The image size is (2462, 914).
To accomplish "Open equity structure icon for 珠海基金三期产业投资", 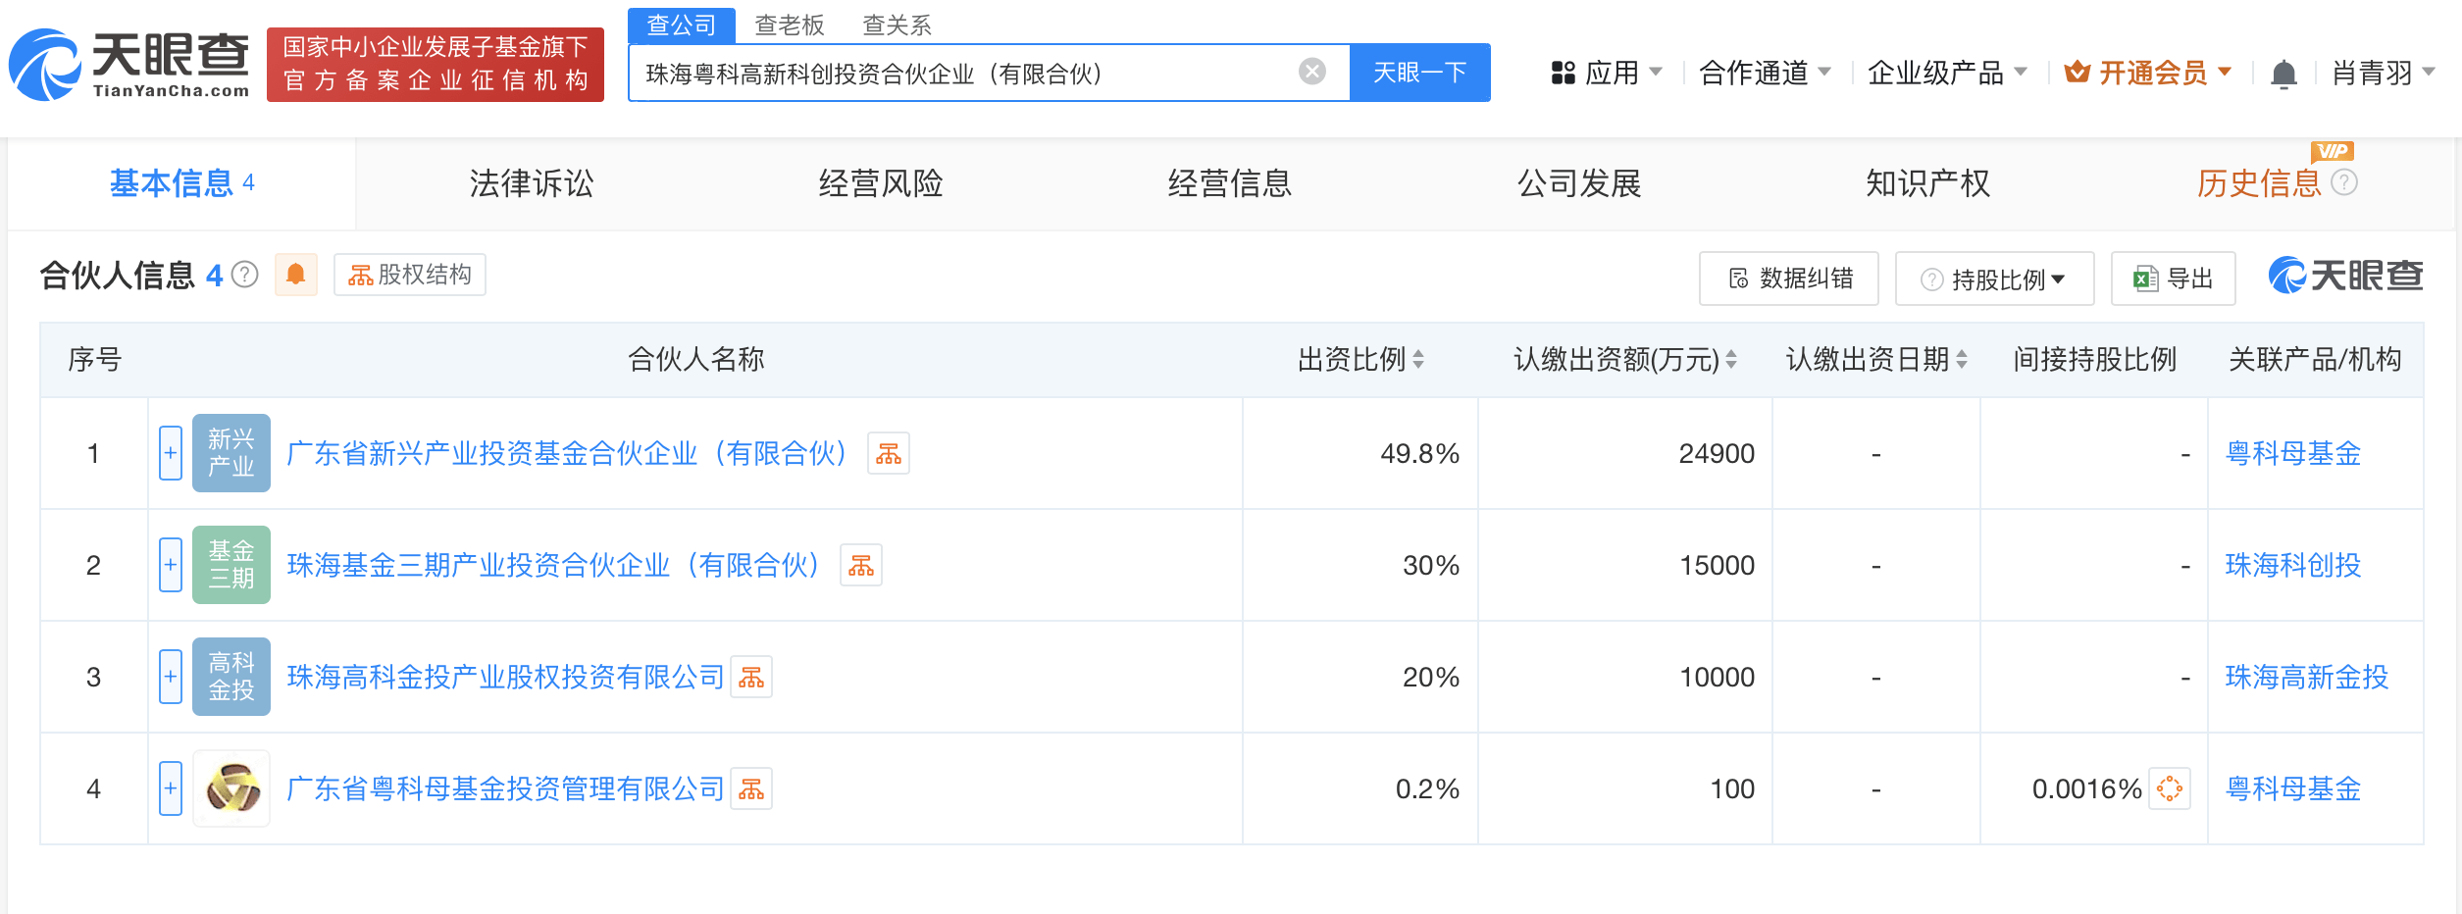I will [x=861, y=565].
